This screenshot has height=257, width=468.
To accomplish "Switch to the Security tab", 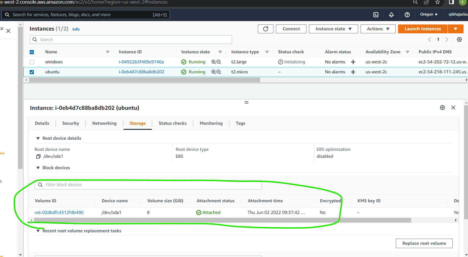I will pos(71,123).
